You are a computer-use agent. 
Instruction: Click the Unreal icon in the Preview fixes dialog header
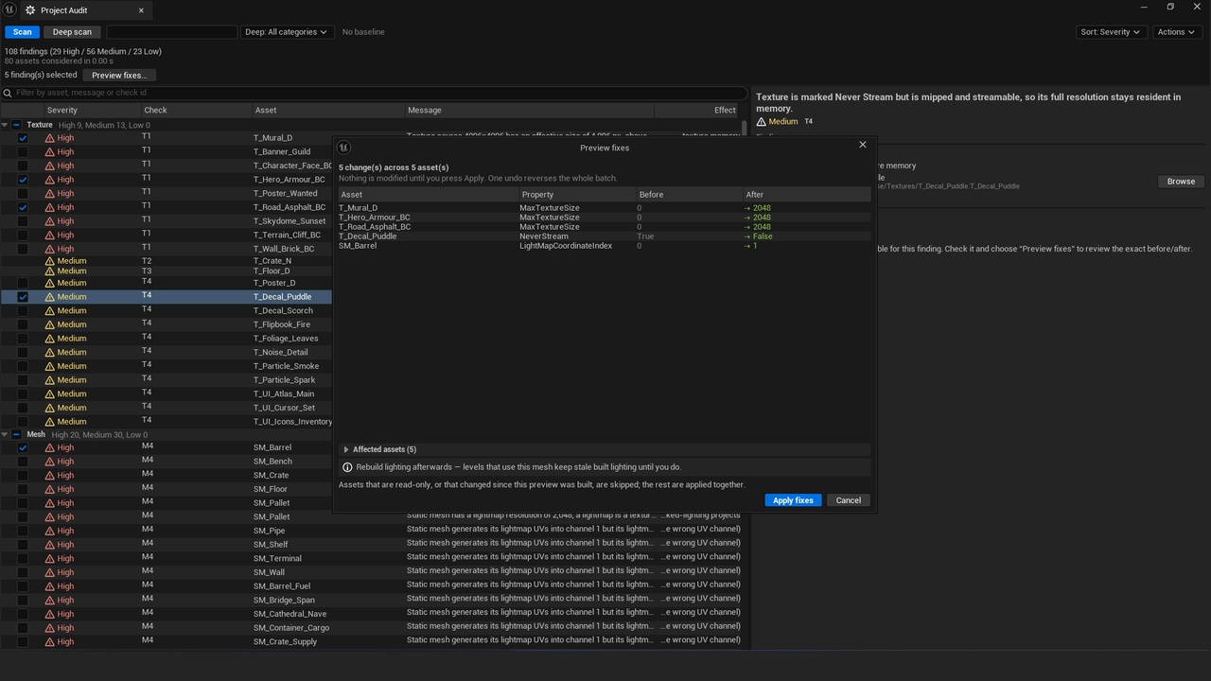coord(343,148)
